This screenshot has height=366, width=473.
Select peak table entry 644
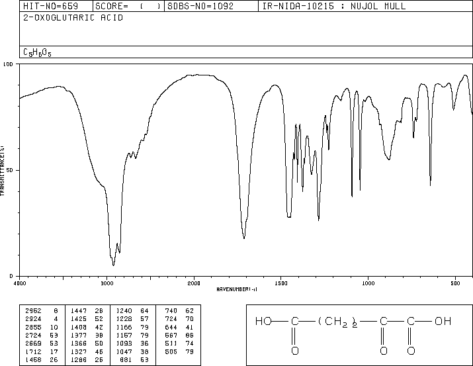coord(171,327)
